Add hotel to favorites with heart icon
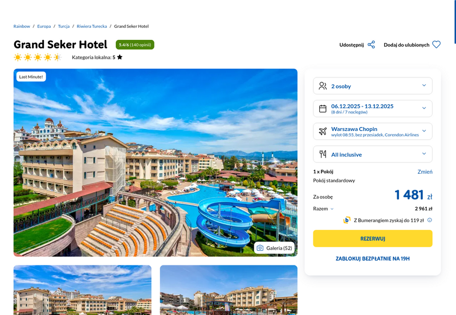 click(436, 45)
